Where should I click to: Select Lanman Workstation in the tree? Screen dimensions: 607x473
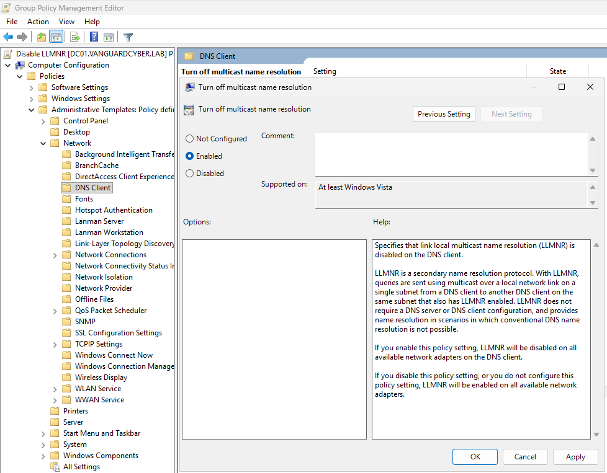tap(109, 232)
